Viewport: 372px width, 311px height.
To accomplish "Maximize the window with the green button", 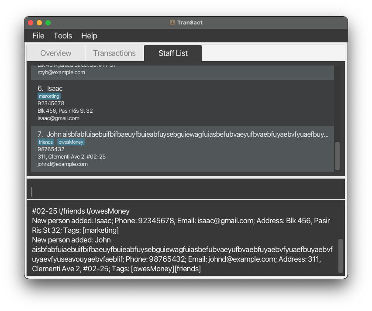I will [48, 23].
